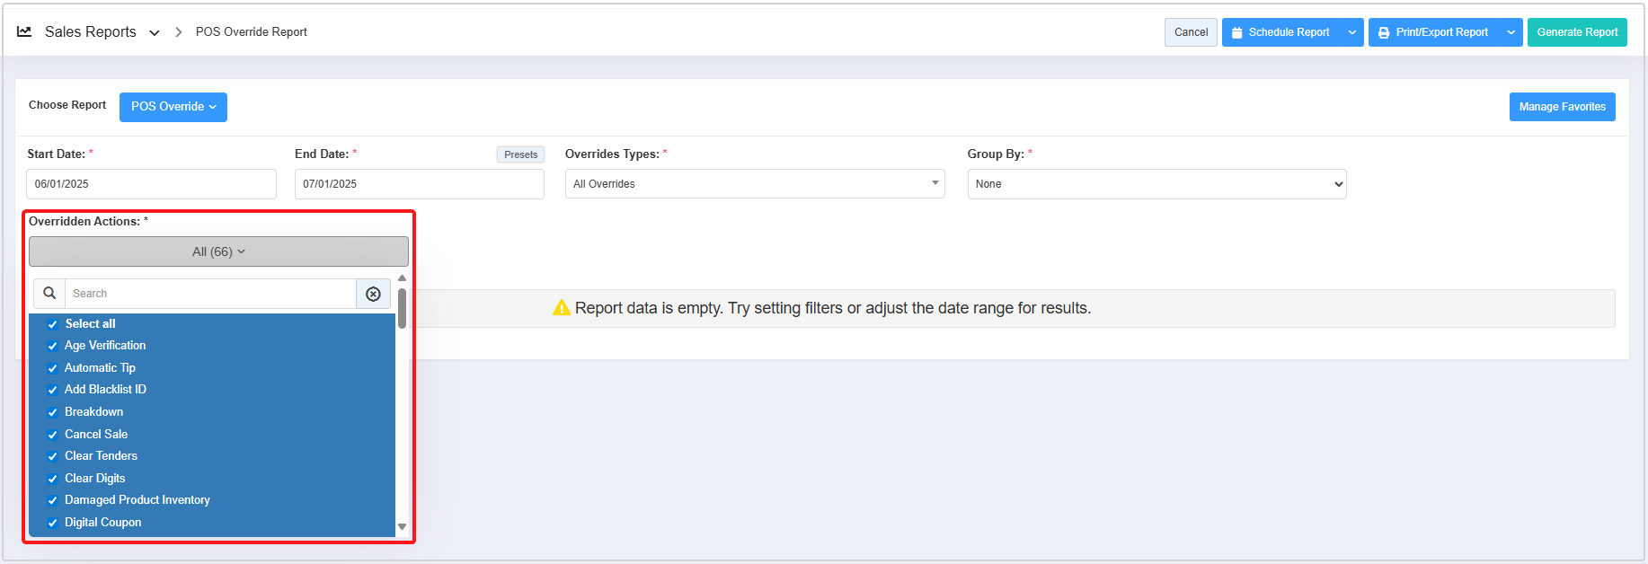The image size is (1648, 564).
Task: Click the scroll down arrow in the actions list
Action: pos(402,527)
